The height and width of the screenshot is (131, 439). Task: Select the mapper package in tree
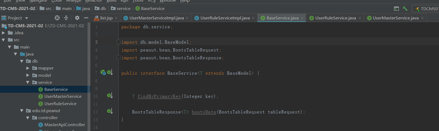[43, 68]
